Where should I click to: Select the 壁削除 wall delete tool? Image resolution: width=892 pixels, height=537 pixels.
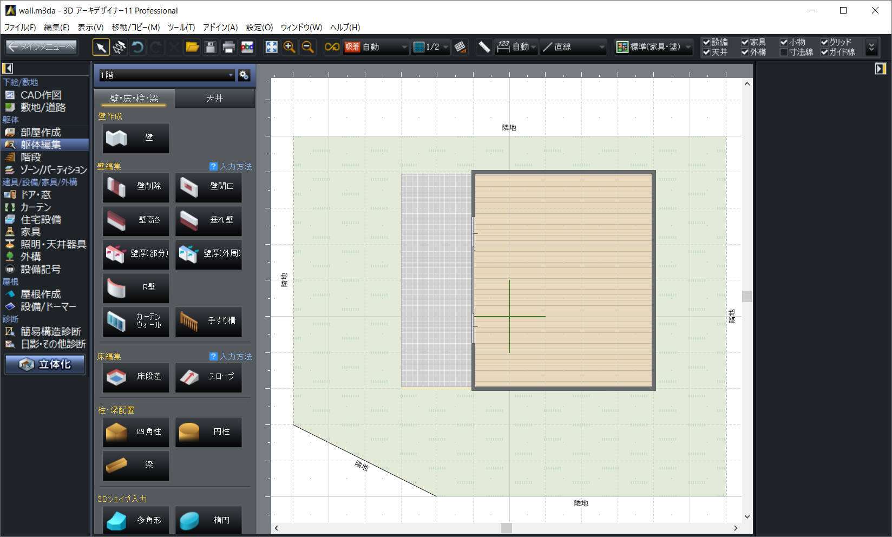(x=136, y=187)
